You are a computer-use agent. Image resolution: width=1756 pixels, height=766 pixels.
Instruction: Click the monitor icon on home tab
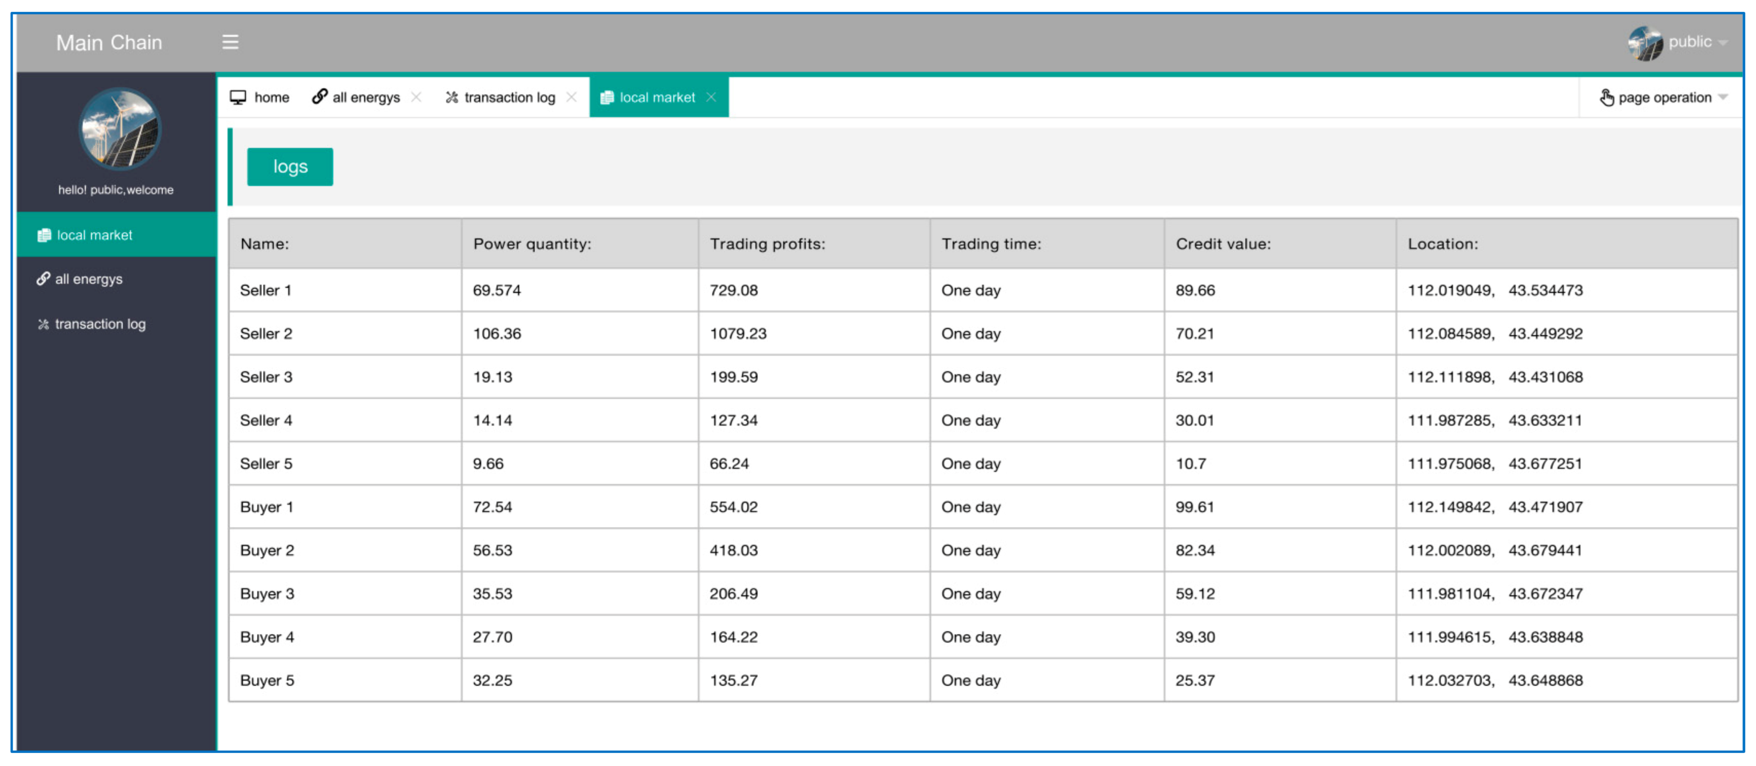[238, 97]
